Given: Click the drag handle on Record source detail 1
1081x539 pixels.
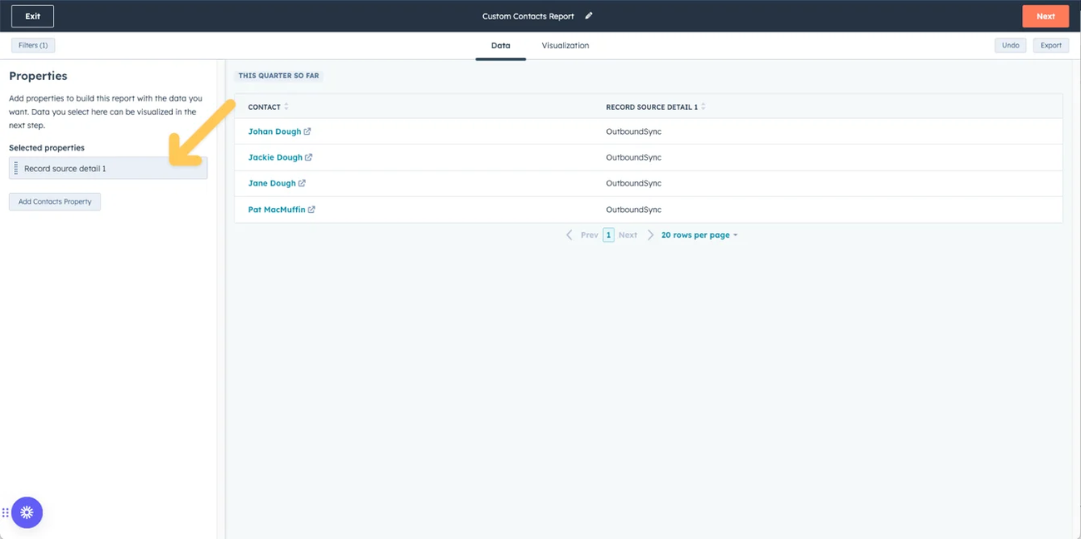Looking at the screenshot, I should [x=16, y=167].
